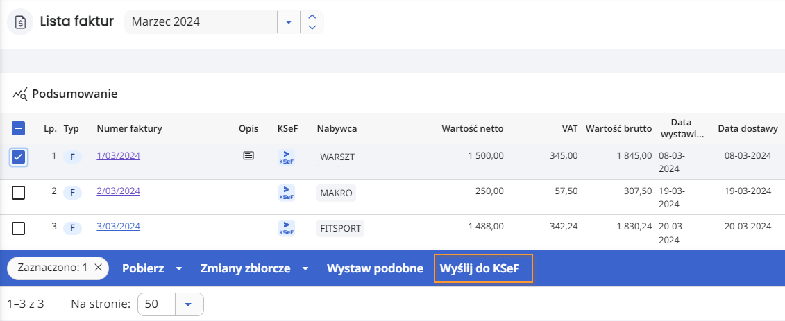Click Wyślij do KSeF button
785x321 pixels.
484,268
